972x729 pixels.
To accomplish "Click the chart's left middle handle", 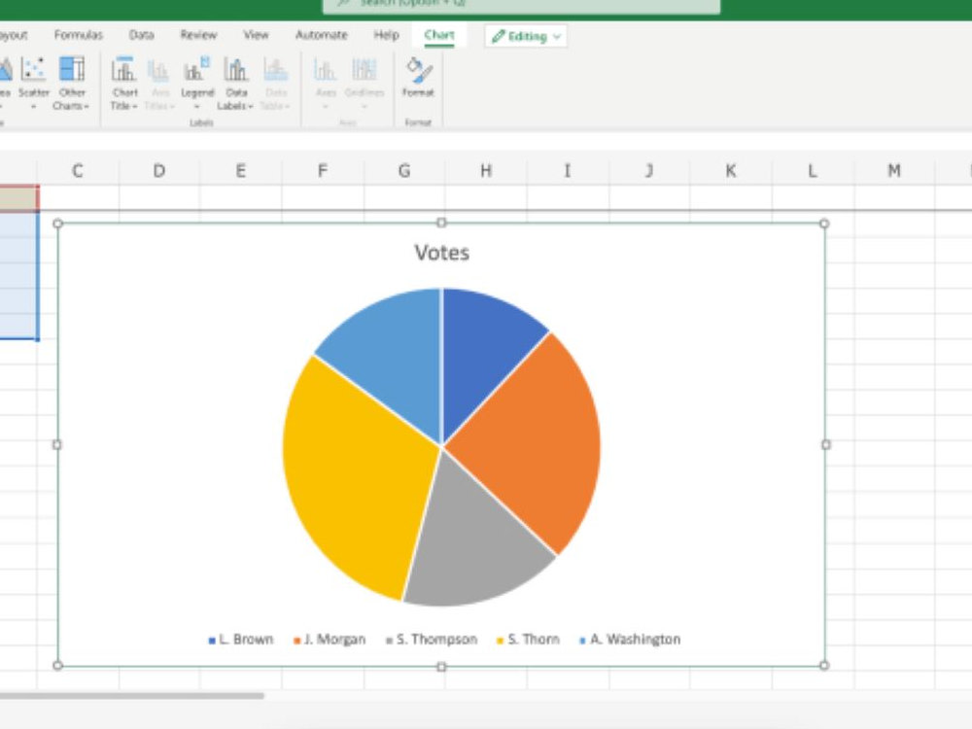I will pyautogui.click(x=57, y=444).
